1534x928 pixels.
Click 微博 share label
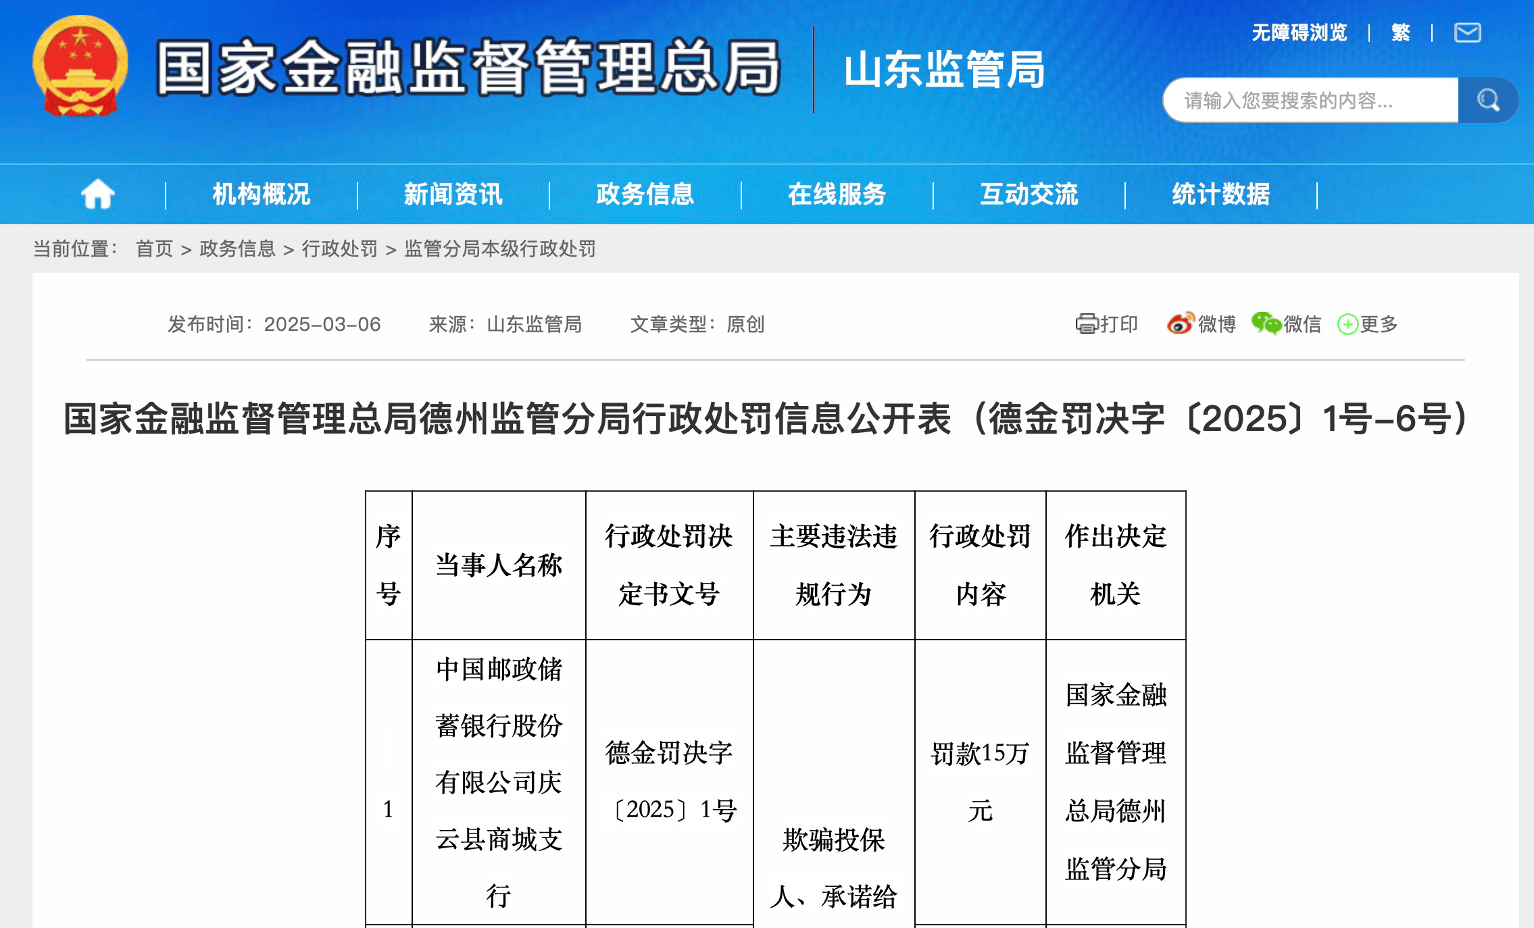point(1217,324)
